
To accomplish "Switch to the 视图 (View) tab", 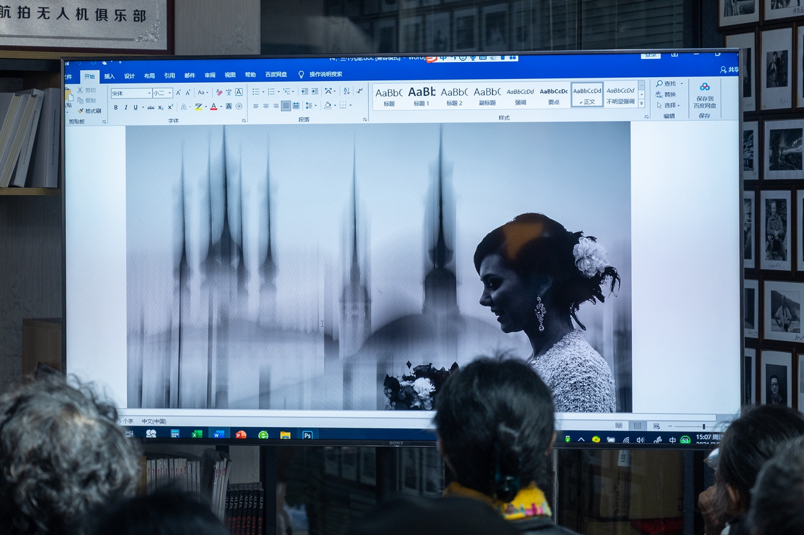I will pyautogui.click(x=230, y=75).
